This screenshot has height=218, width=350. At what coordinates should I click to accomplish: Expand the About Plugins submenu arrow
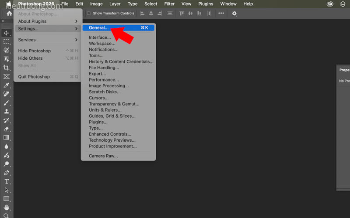(76, 21)
